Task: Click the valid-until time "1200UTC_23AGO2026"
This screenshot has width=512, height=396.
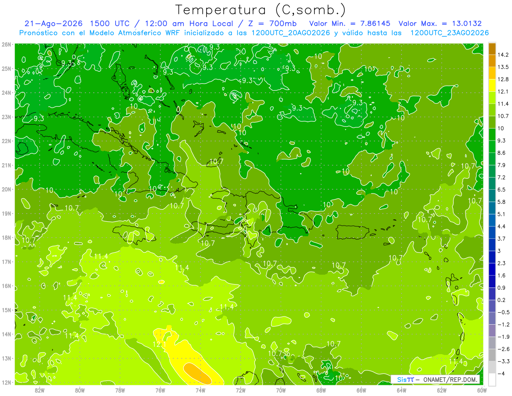Action: click(449, 33)
